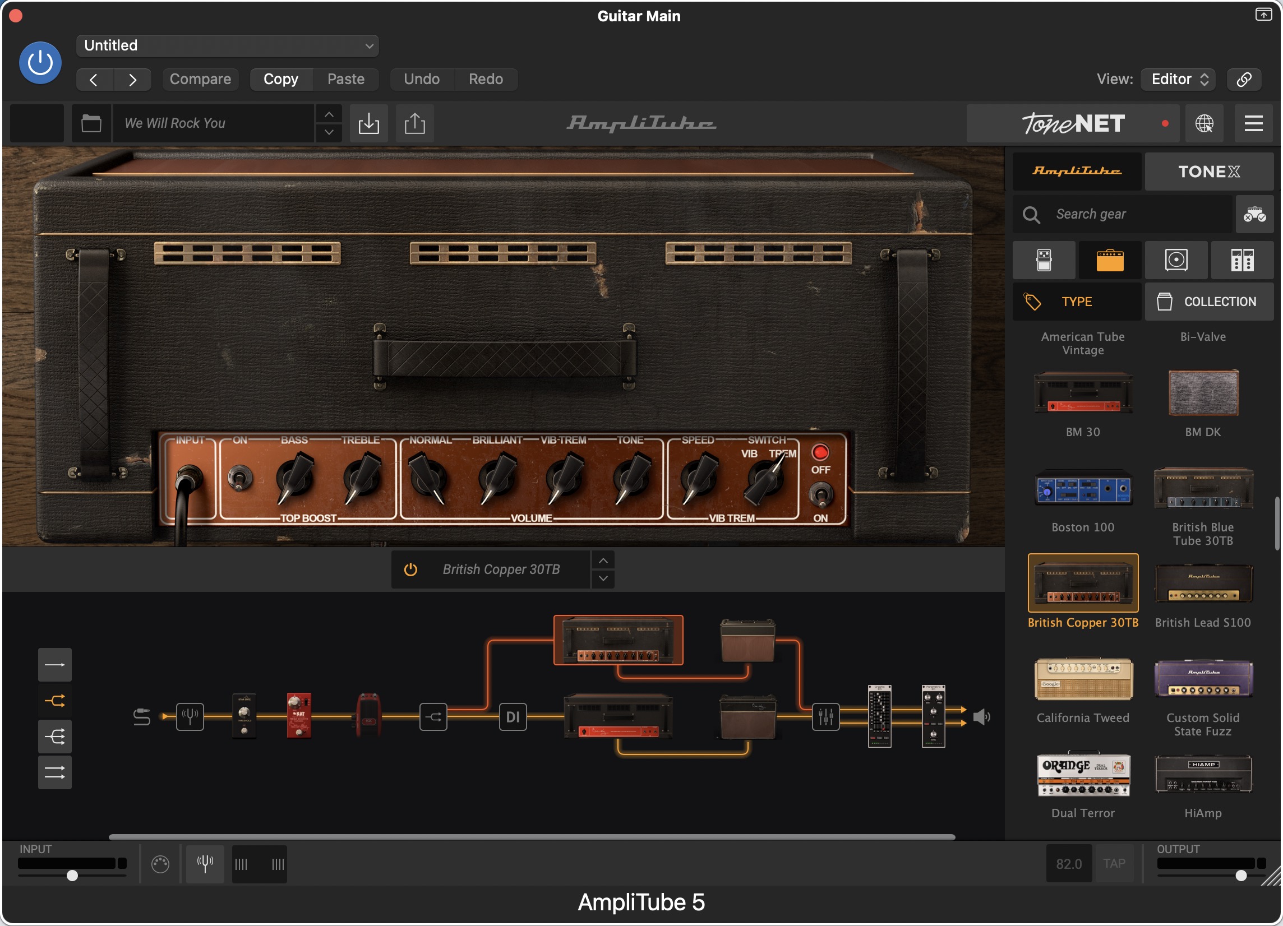Select the amp gear category icon

point(1110,260)
